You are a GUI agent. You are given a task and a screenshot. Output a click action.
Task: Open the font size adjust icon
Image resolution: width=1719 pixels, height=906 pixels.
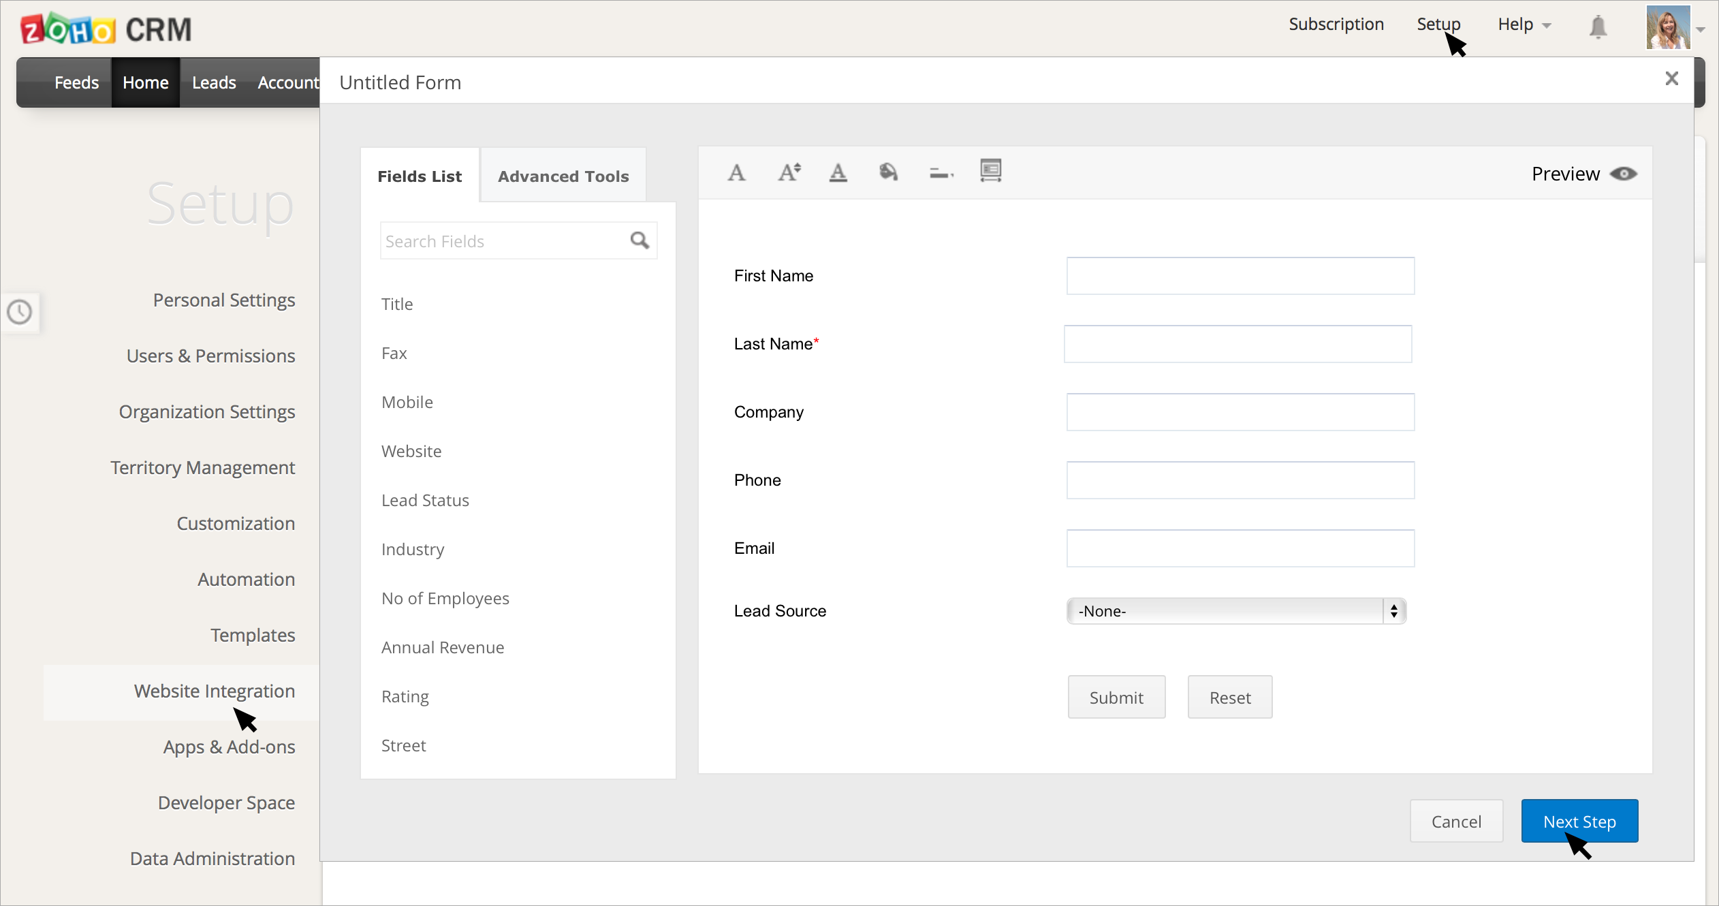click(789, 173)
